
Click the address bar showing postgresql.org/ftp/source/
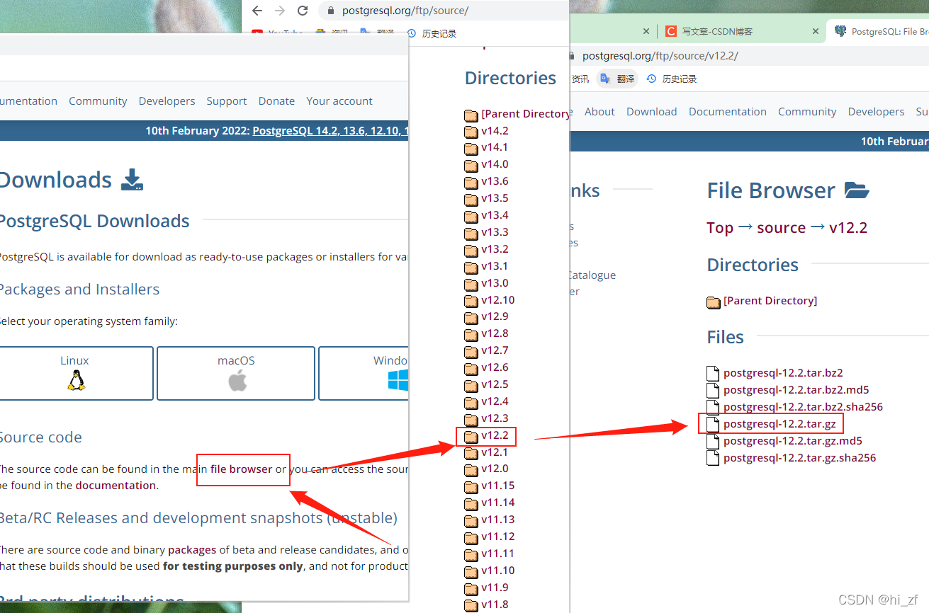point(444,11)
